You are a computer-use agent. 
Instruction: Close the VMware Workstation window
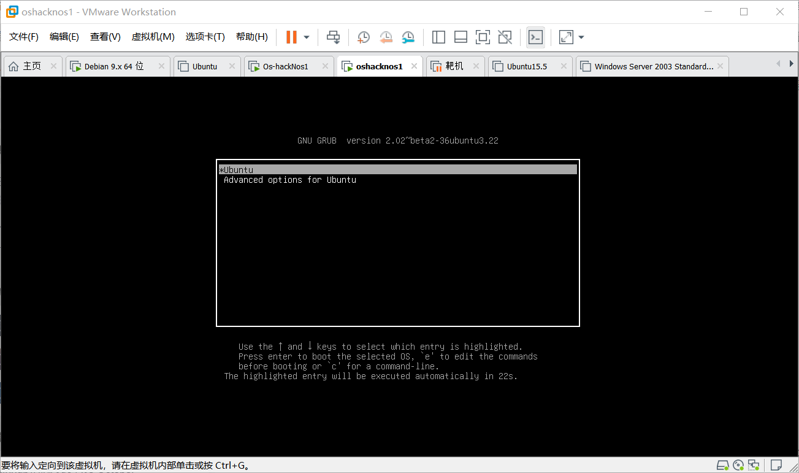point(779,12)
